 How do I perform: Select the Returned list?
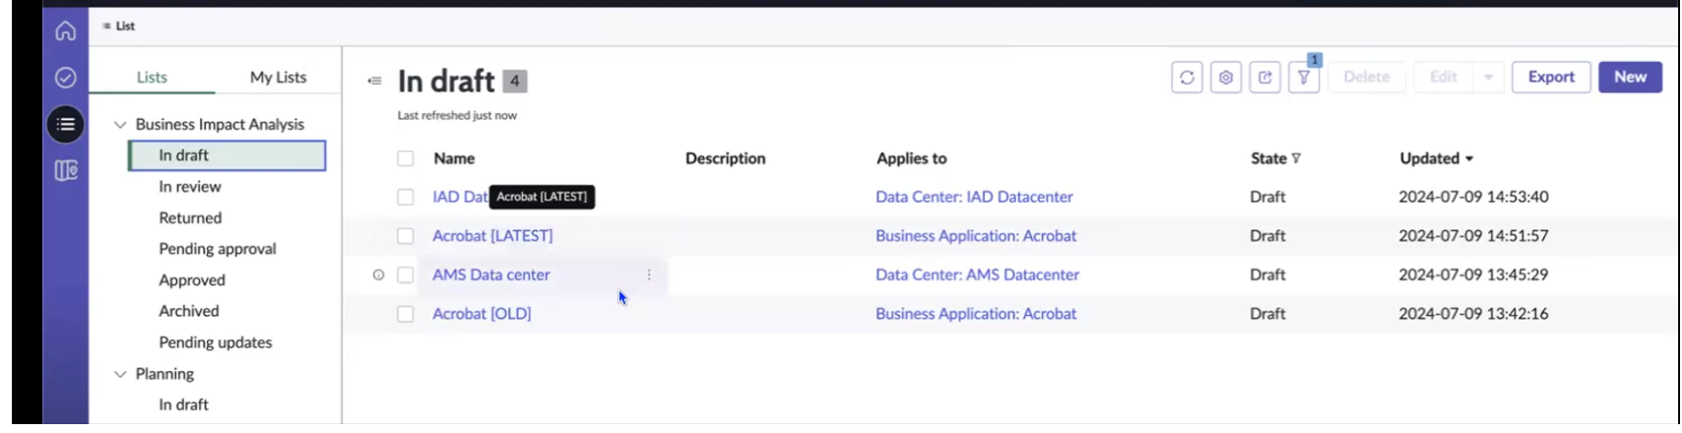[190, 217]
